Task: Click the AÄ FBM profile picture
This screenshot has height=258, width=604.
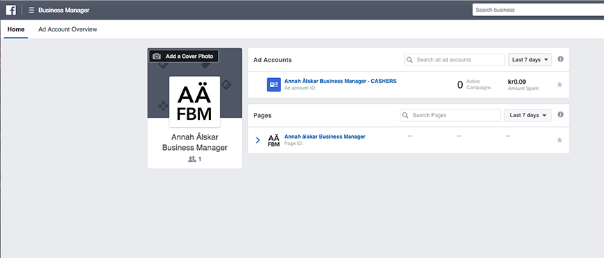Action: (194, 102)
